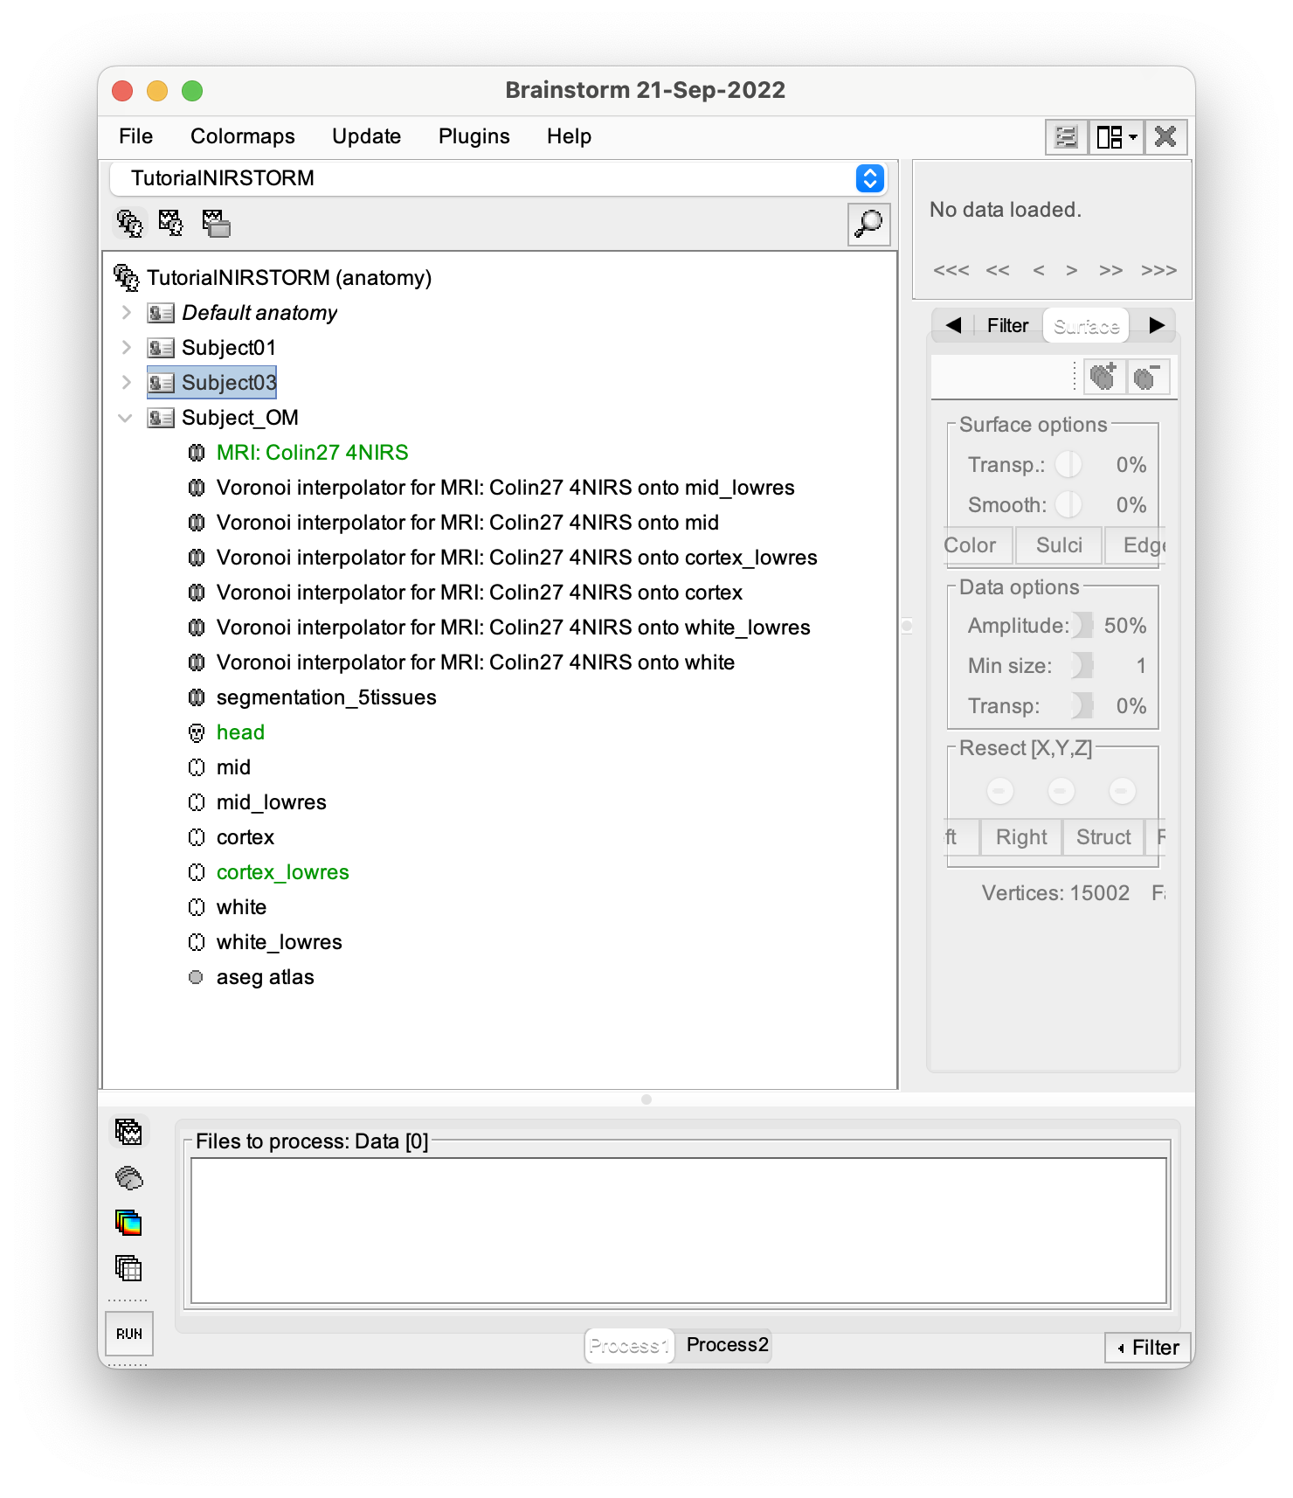Click the Right hemisphere button
Viewport: 1293px width, 1498px height.
point(1021,837)
